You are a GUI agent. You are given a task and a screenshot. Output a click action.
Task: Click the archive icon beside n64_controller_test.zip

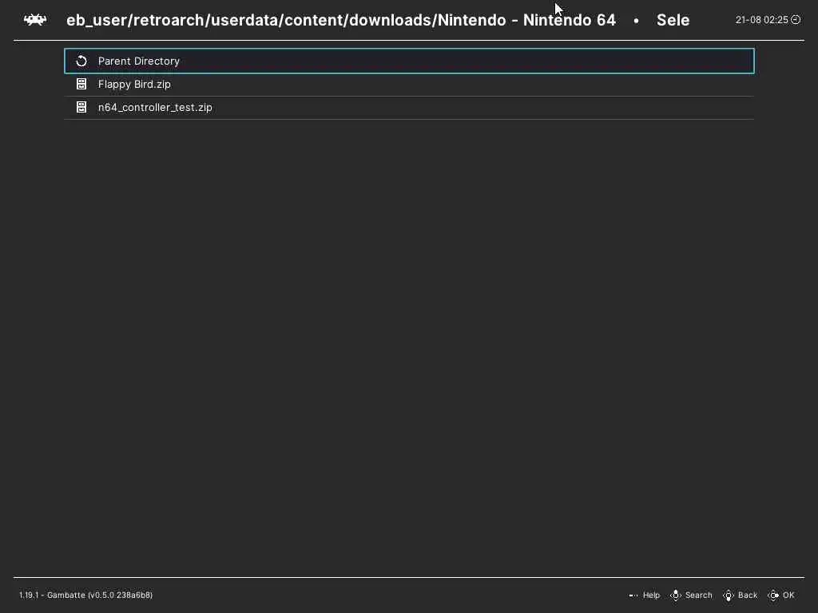coord(81,107)
